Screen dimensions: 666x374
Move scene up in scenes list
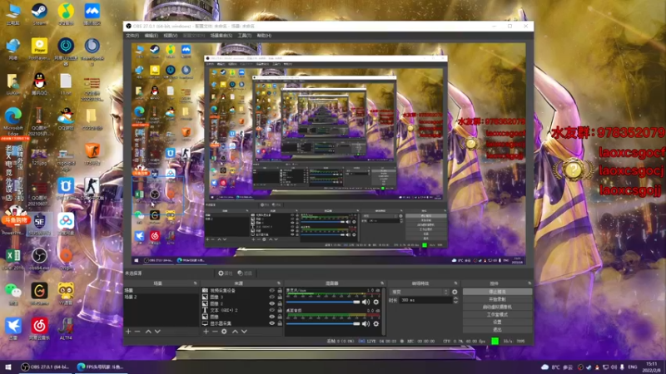click(148, 332)
